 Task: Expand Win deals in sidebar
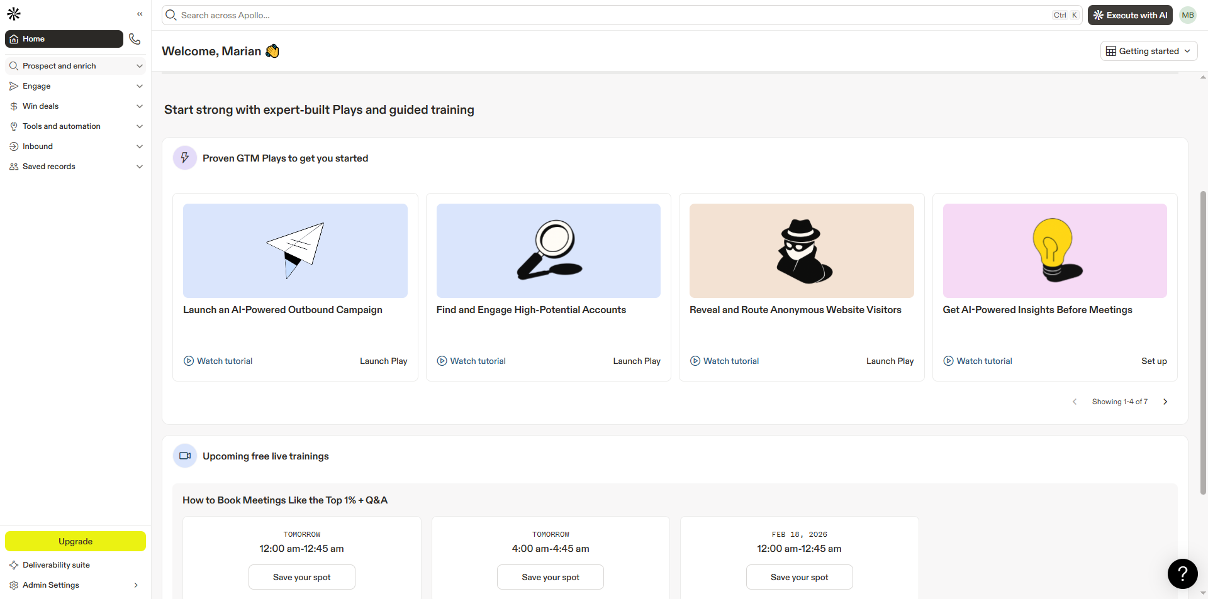click(x=75, y=106)
